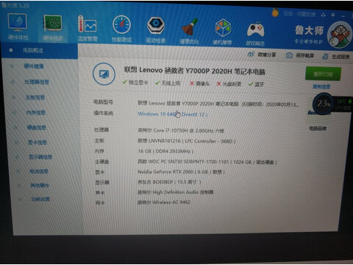
Task: Click the LNVNB161216 motherboard value
Action: pyautogui.click(x=187, y=141)
